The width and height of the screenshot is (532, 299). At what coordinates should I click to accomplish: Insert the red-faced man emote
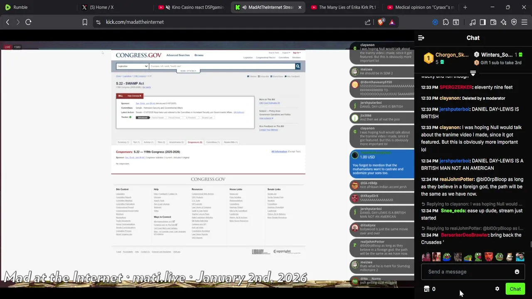click(489, 257)
